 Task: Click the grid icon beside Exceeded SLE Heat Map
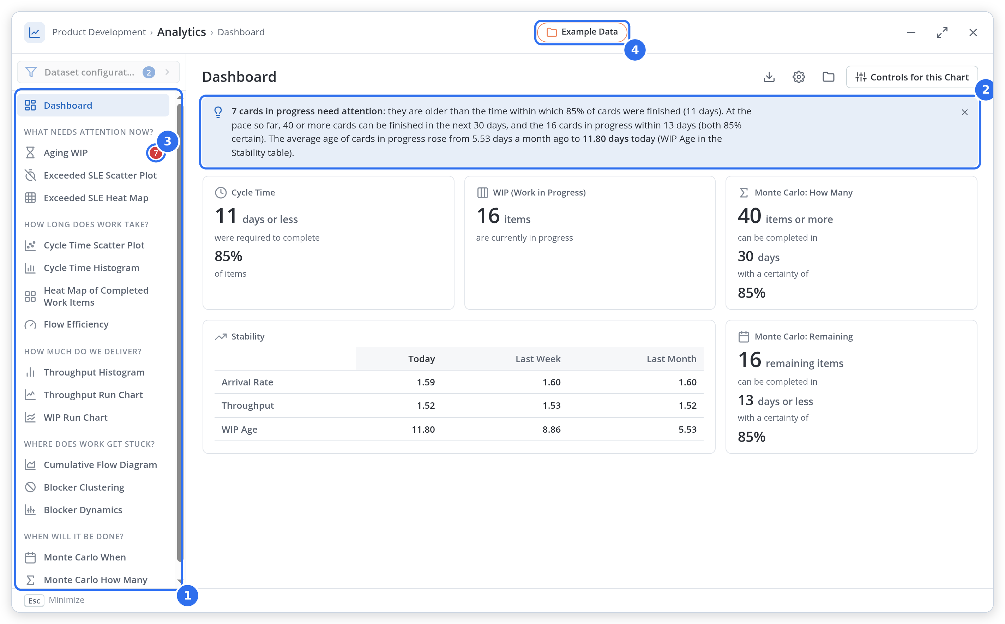point(30,198)
